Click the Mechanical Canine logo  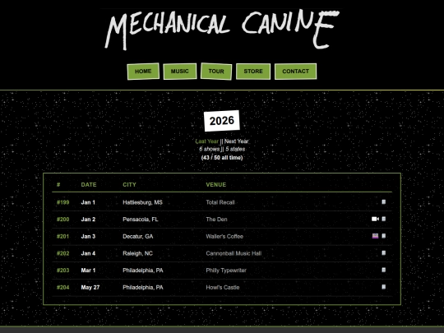(222, 30)
